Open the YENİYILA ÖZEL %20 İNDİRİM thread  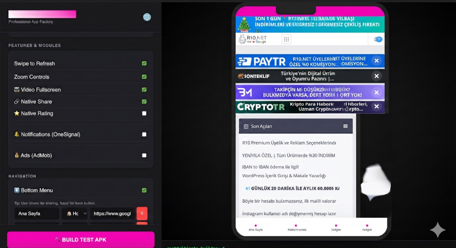[x=288, y=155]
